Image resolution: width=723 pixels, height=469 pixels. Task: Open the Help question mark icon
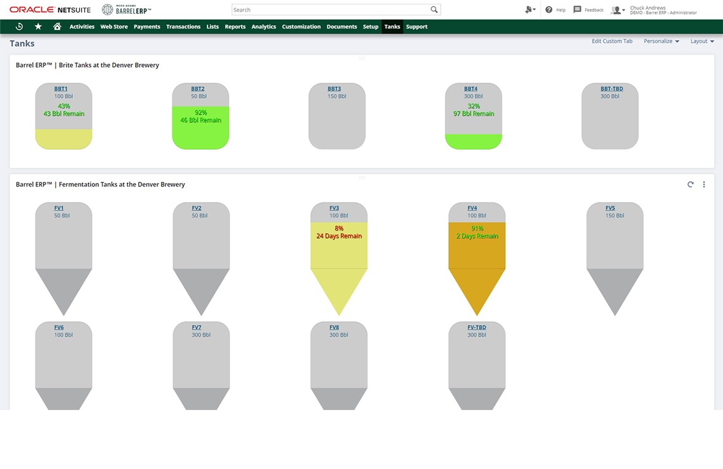pyautogui.click(x=549, y=10)
